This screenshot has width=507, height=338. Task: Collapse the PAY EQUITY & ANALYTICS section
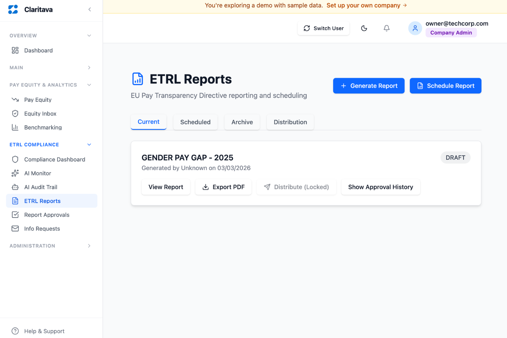coord(89,85)
